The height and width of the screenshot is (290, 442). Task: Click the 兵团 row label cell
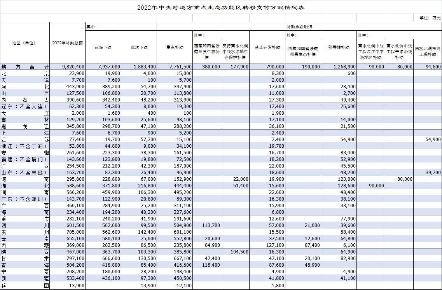tap(25, 286)
